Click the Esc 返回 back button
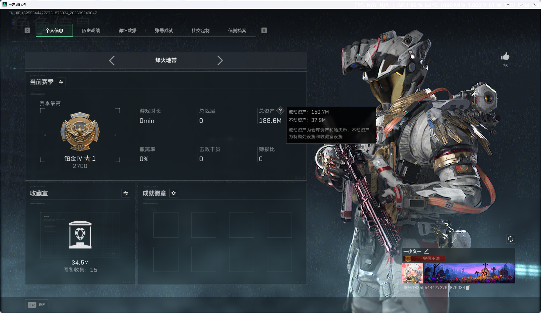This screenshot has width=541, height=313. pyautogui.click(x=37, y=305)
